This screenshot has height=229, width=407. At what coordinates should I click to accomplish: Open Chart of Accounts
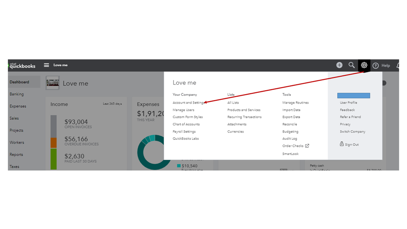[x=186, y=124]
